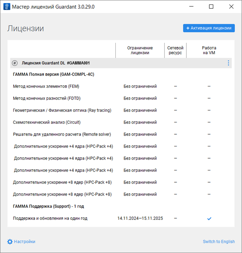Click ГАММА Полная версия (GAM-COMPL-4C) group title
Image resolution: width=242 pixels, height=253 pixels.
tap(53, 74)
